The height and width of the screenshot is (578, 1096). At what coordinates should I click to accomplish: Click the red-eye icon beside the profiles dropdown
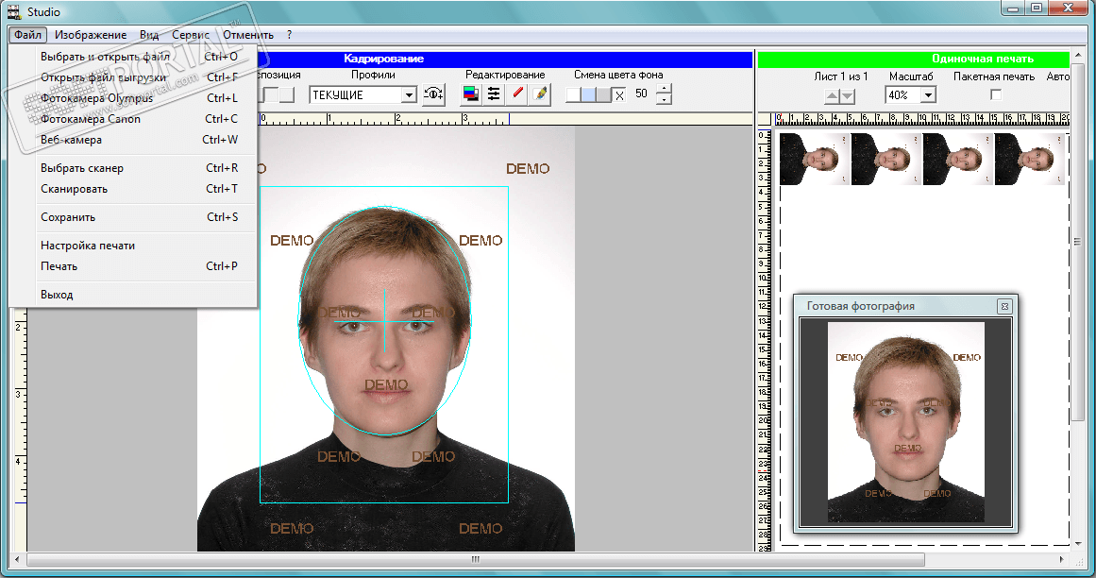point(433,94)
